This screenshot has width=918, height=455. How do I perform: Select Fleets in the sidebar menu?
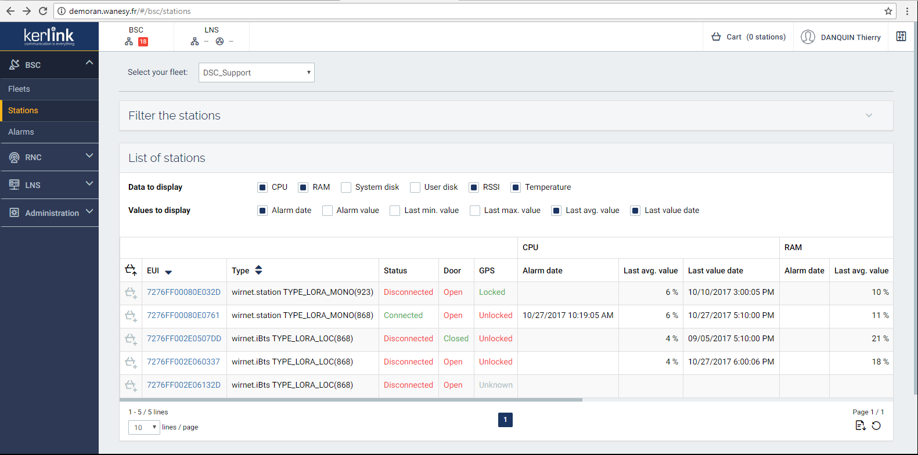pyautogui.click(x=19, y=89)
